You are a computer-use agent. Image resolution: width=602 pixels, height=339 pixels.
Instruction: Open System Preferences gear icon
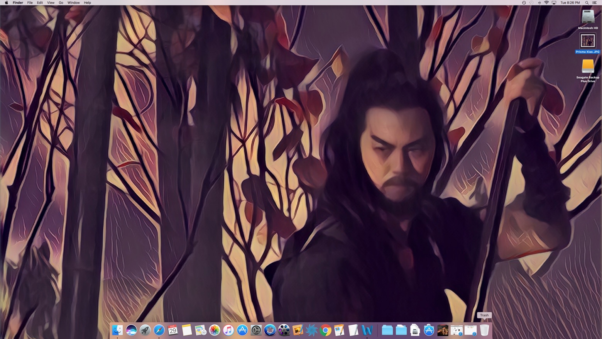[x=256, y=330]
